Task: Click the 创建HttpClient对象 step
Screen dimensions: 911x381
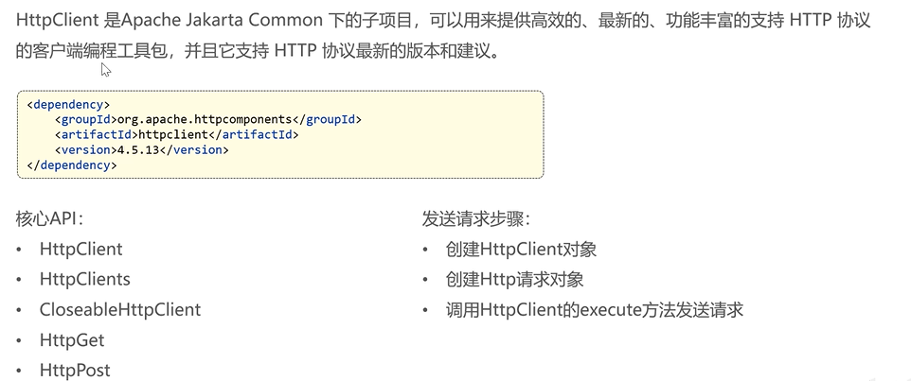Action: tap(521, 250)
